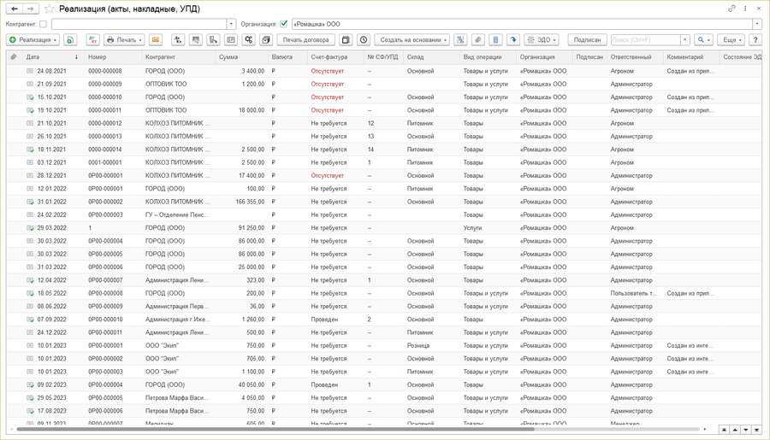The image size is (770, 440).
Task: Jump to list end (last bottom-right arrow)
Action: point(757,430)
